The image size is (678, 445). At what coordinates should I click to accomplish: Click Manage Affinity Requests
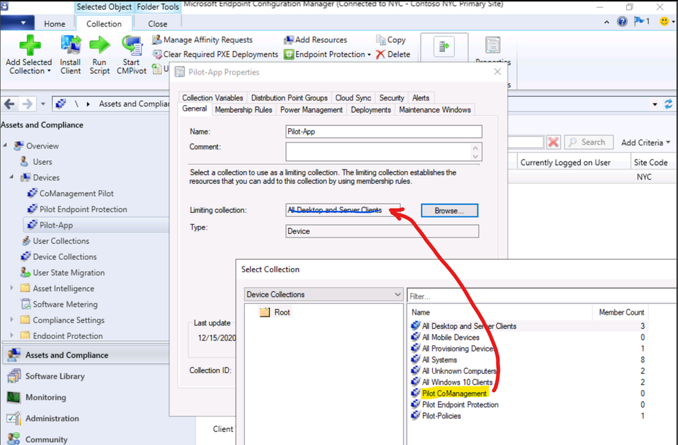click(202, 40)
